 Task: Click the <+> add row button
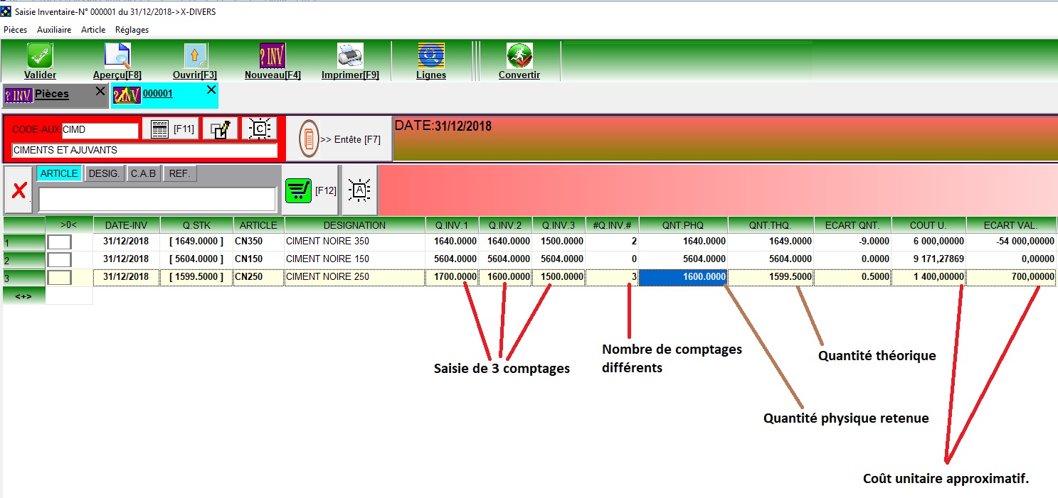(x=23, y=296)
